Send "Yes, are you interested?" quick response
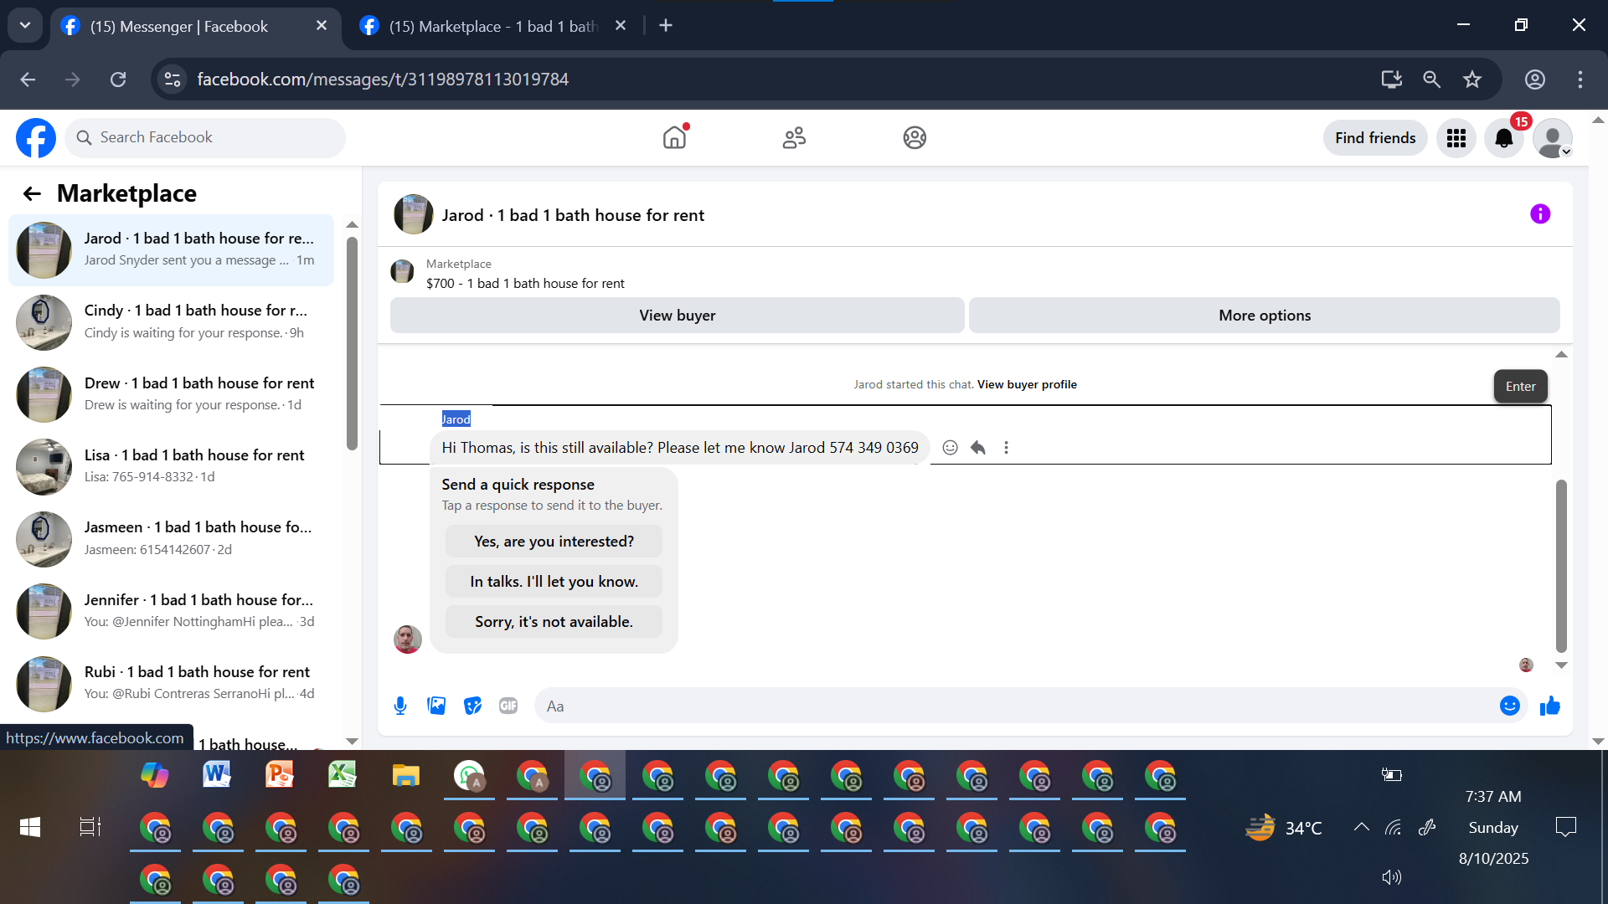The image size is (1608, 904). pyautogui.click(x=554, y=542)
